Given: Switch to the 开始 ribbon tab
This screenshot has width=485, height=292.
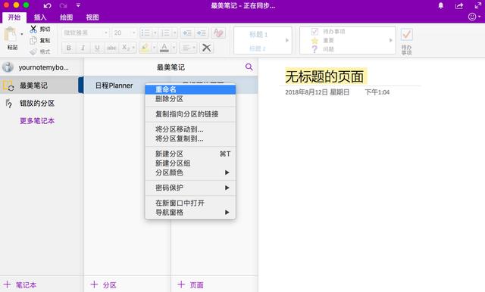Looking at the screenshot, I should [14, 17].
